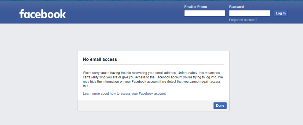303x125 pixels.
Task: Focus the Email or Phone input field
Action: (x=205, y=13)
